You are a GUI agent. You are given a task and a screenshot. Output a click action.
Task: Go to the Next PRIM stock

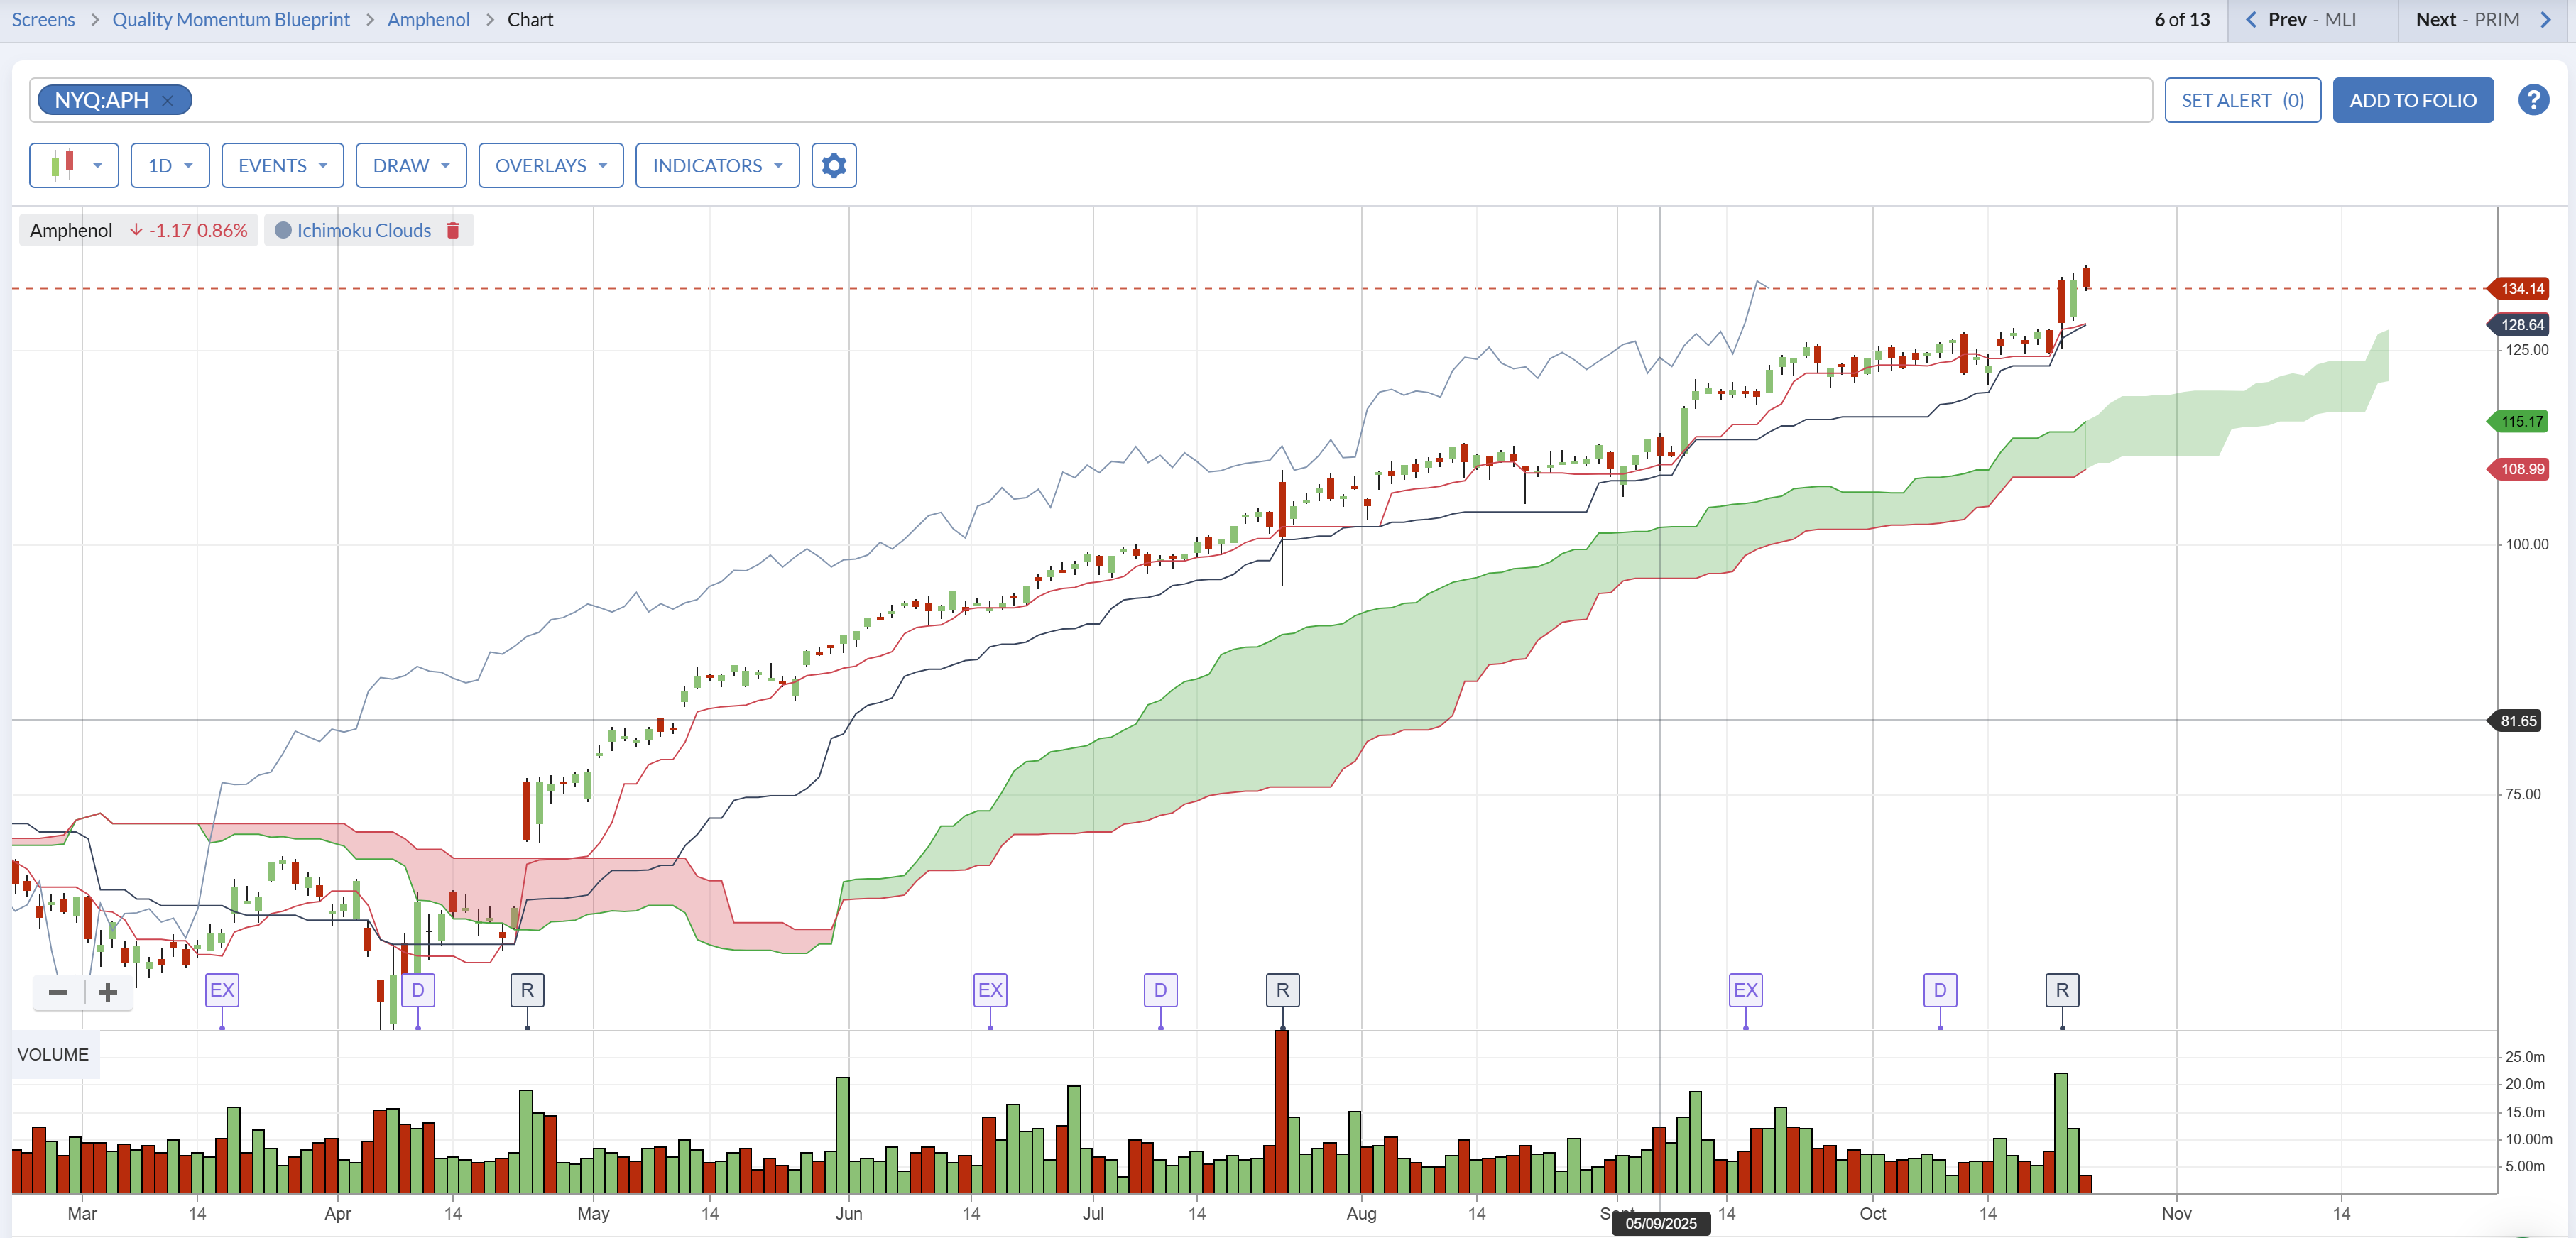tap(2482, 20)
